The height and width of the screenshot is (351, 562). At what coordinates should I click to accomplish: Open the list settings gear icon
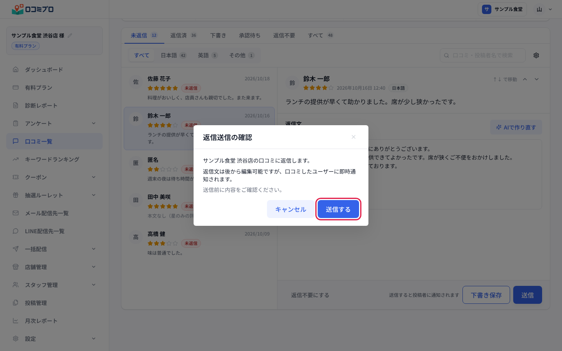tap(536, 55)
